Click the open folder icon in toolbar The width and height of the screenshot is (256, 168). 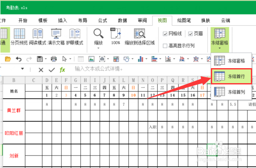point(8,59)
